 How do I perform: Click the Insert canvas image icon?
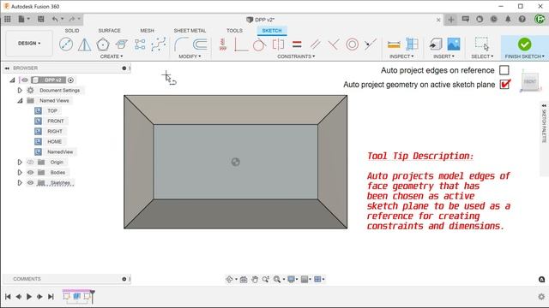pyautogui.click(x=454, y=44)
